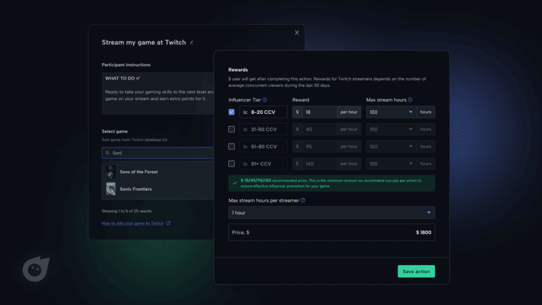Open max hours dropdown for 81+ CCV
The image size is (542, 305).
391,164
